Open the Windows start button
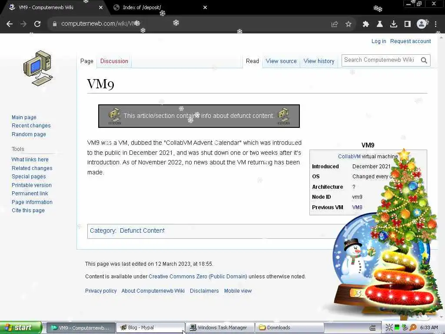 coord(20,328)
